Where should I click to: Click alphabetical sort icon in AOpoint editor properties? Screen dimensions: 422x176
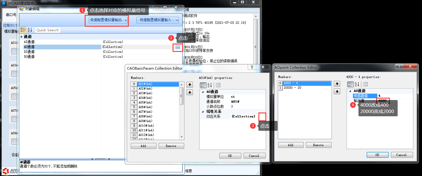click(x=357, y=84)
